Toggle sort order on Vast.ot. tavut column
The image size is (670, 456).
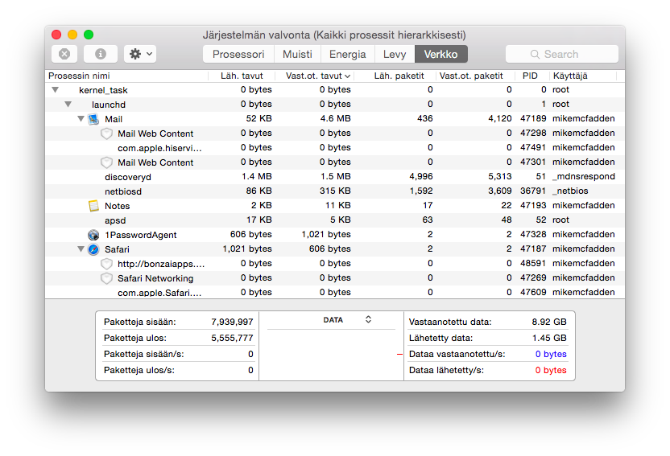click(x=315, y=76)
